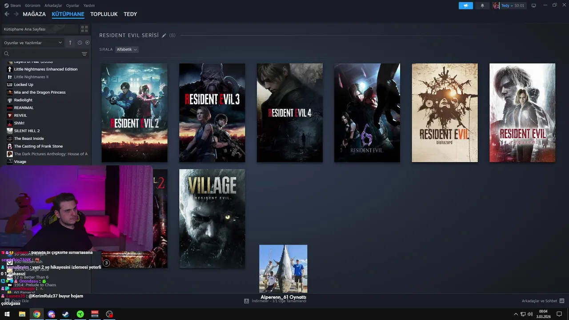
Task: Open advanced filters icon next to search
Action: coord(84,54)
